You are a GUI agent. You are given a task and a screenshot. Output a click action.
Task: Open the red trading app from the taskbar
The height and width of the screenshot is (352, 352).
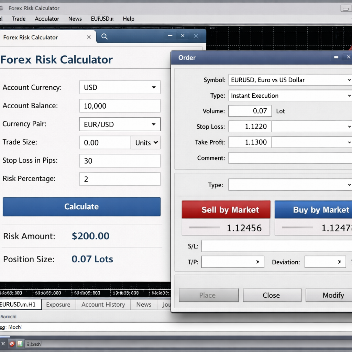[12, 344]
